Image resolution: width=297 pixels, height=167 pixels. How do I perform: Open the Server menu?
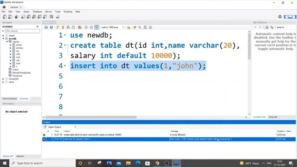pyautogui.click(x=48, y=12)
